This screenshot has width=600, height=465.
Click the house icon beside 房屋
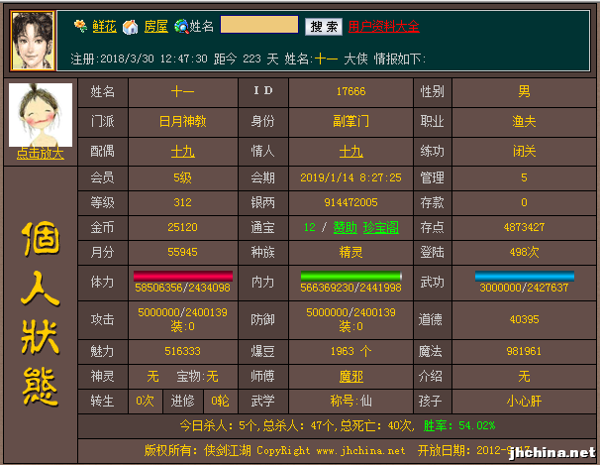130,27
